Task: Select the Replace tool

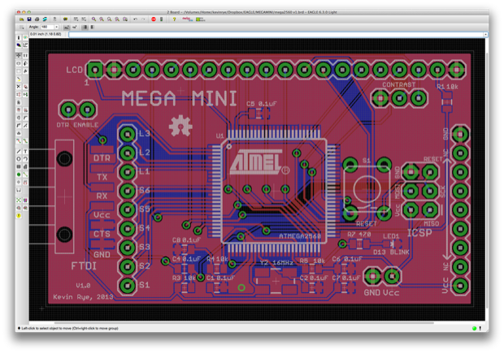Action: (25, 94)
